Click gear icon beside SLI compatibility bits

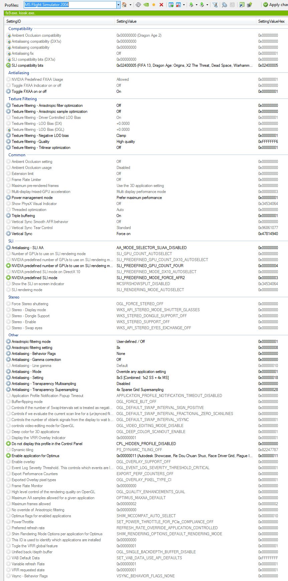coord(8,65)
